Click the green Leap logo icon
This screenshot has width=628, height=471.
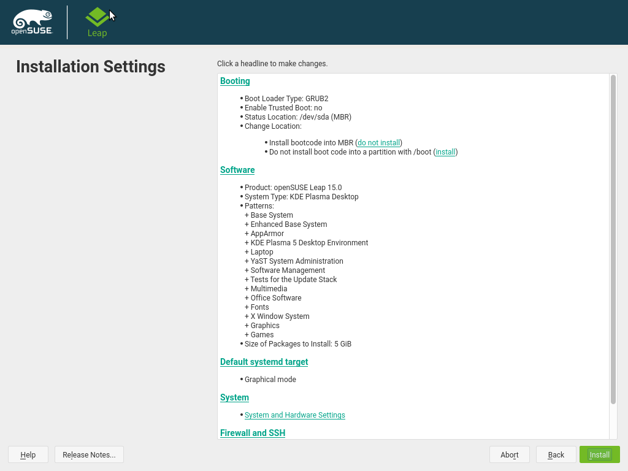[x=97, y=18]
